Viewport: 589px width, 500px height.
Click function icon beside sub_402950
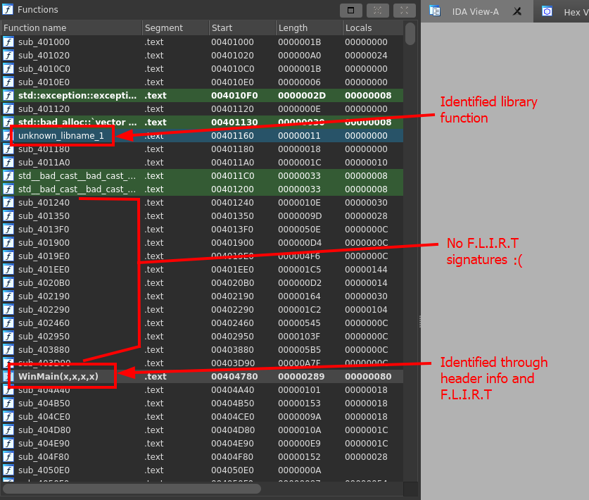(8, 337)
